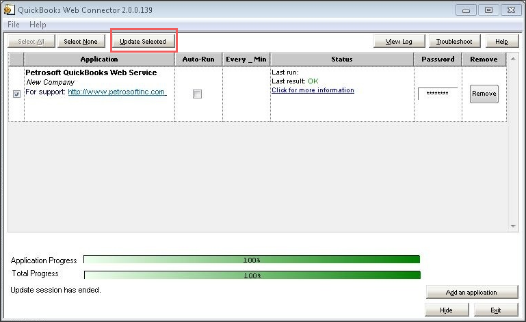
Task: Enable the Auto-Run checkbox for Petrosoft
Action: 198,94
